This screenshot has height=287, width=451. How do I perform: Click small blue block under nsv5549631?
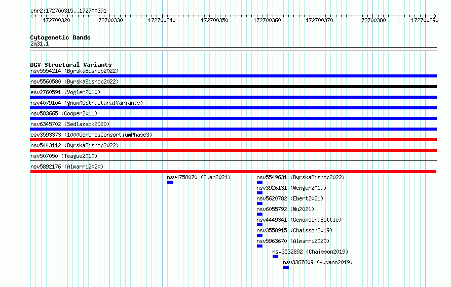[259, 182]
